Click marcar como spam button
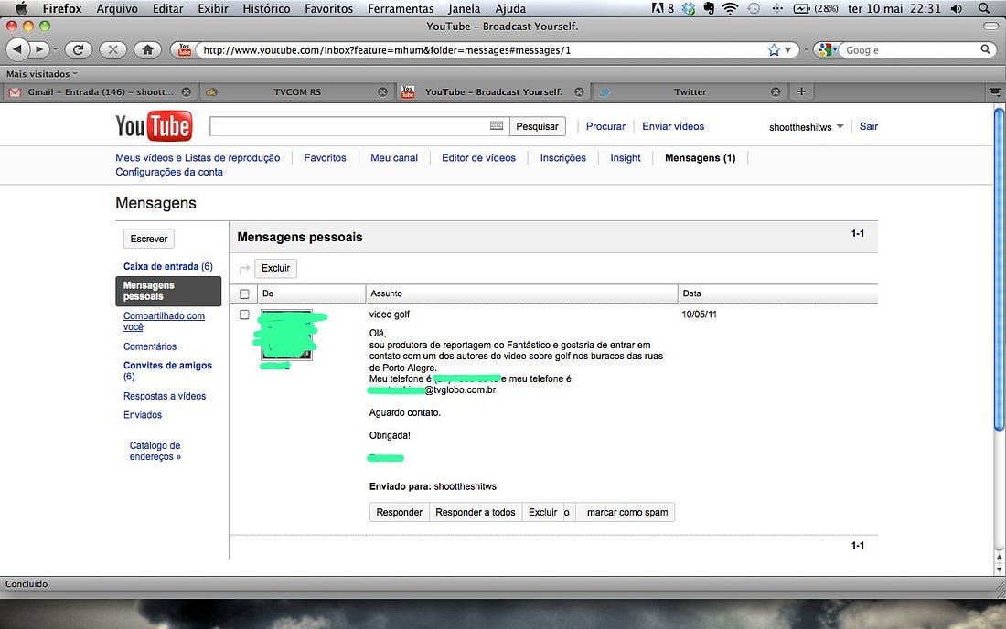 (x=626, y=512)
